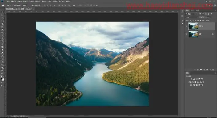Click the foreground color swatch
This screenshot has width=217, height=118.
(2, 78)
